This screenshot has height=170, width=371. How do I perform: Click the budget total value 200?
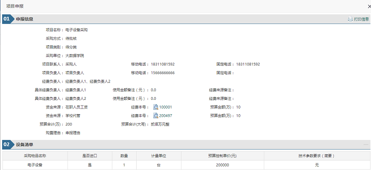(69, 124)
